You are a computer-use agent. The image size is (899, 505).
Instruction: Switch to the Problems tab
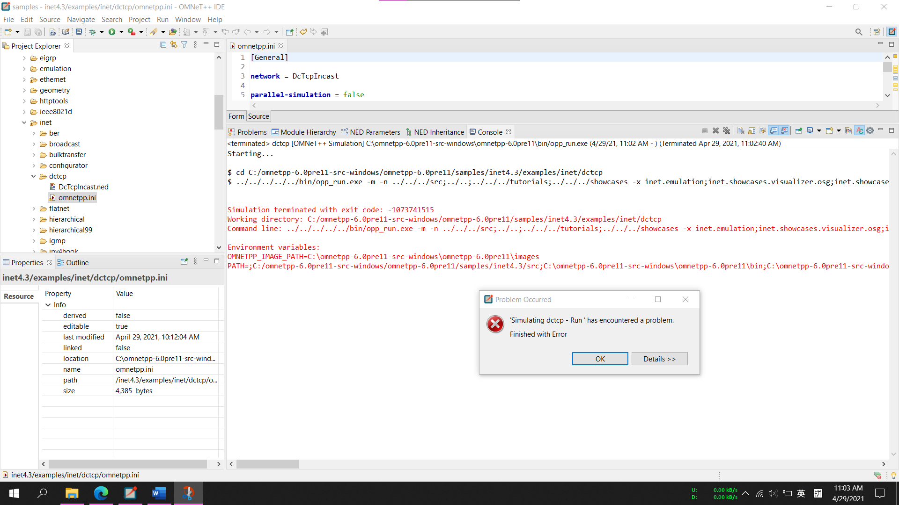248,132
